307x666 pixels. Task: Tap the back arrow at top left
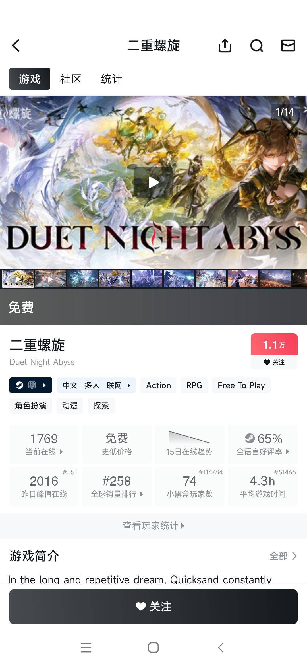point(16,46)
